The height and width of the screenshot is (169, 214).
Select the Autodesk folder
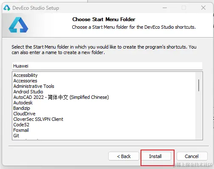coord(23,103)
